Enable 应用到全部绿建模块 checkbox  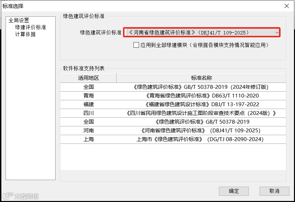pos(136,45)
